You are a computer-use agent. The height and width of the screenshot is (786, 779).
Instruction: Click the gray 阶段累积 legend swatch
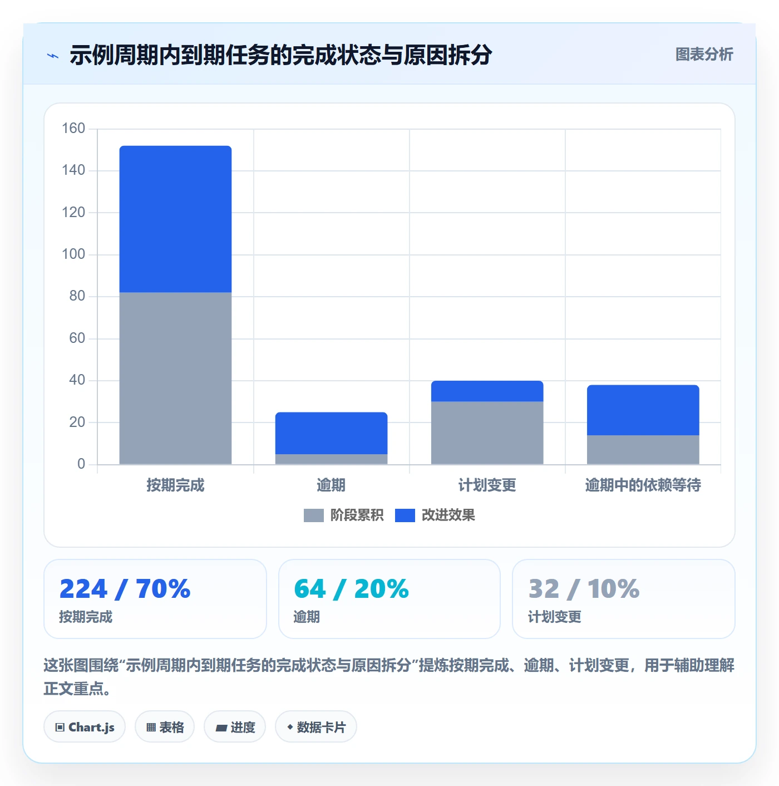point(313,515)
